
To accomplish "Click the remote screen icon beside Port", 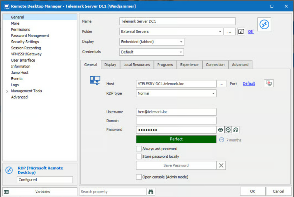I will [269, 84].
